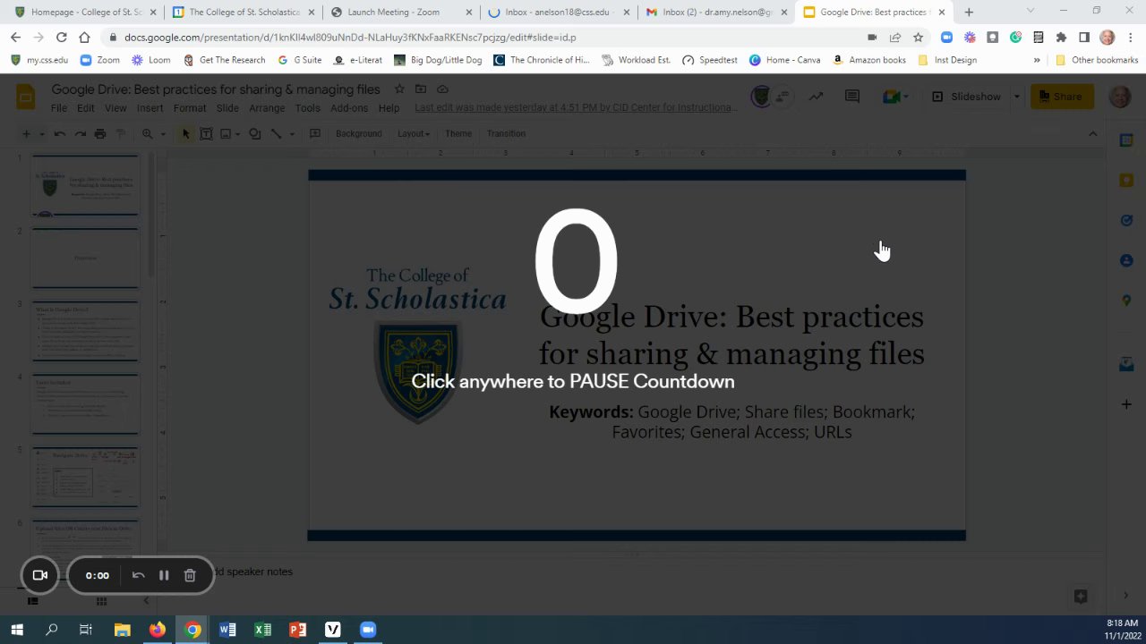Image resolution: width=1146 pixels, height=644 pixels.
Task: Open the File menu
Action: (x=59, y=107)
